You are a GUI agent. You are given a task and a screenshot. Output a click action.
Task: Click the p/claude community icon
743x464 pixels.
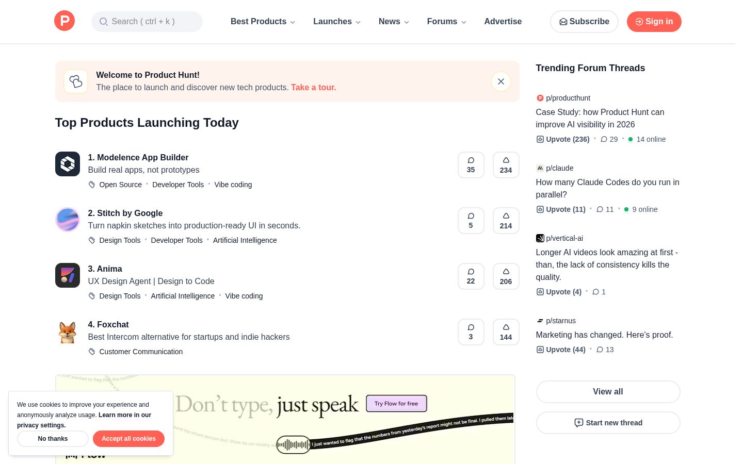point(540,168)
